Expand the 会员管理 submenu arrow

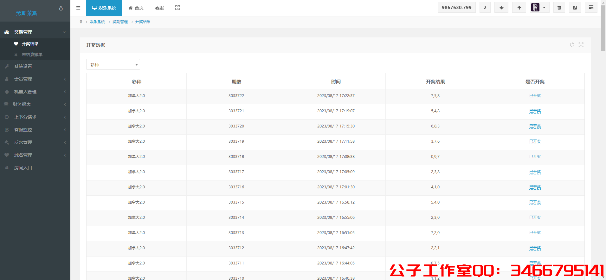(x=65, y=79)
